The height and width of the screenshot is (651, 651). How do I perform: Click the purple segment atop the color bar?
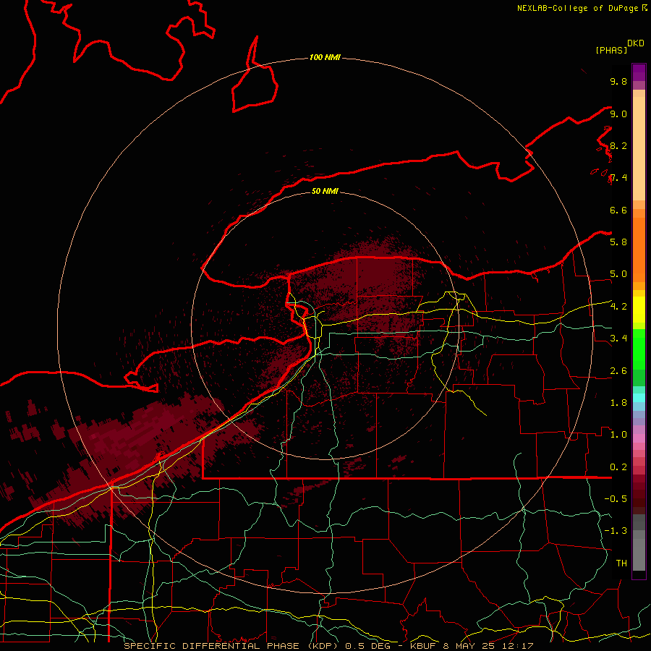[x=639, y=72]
